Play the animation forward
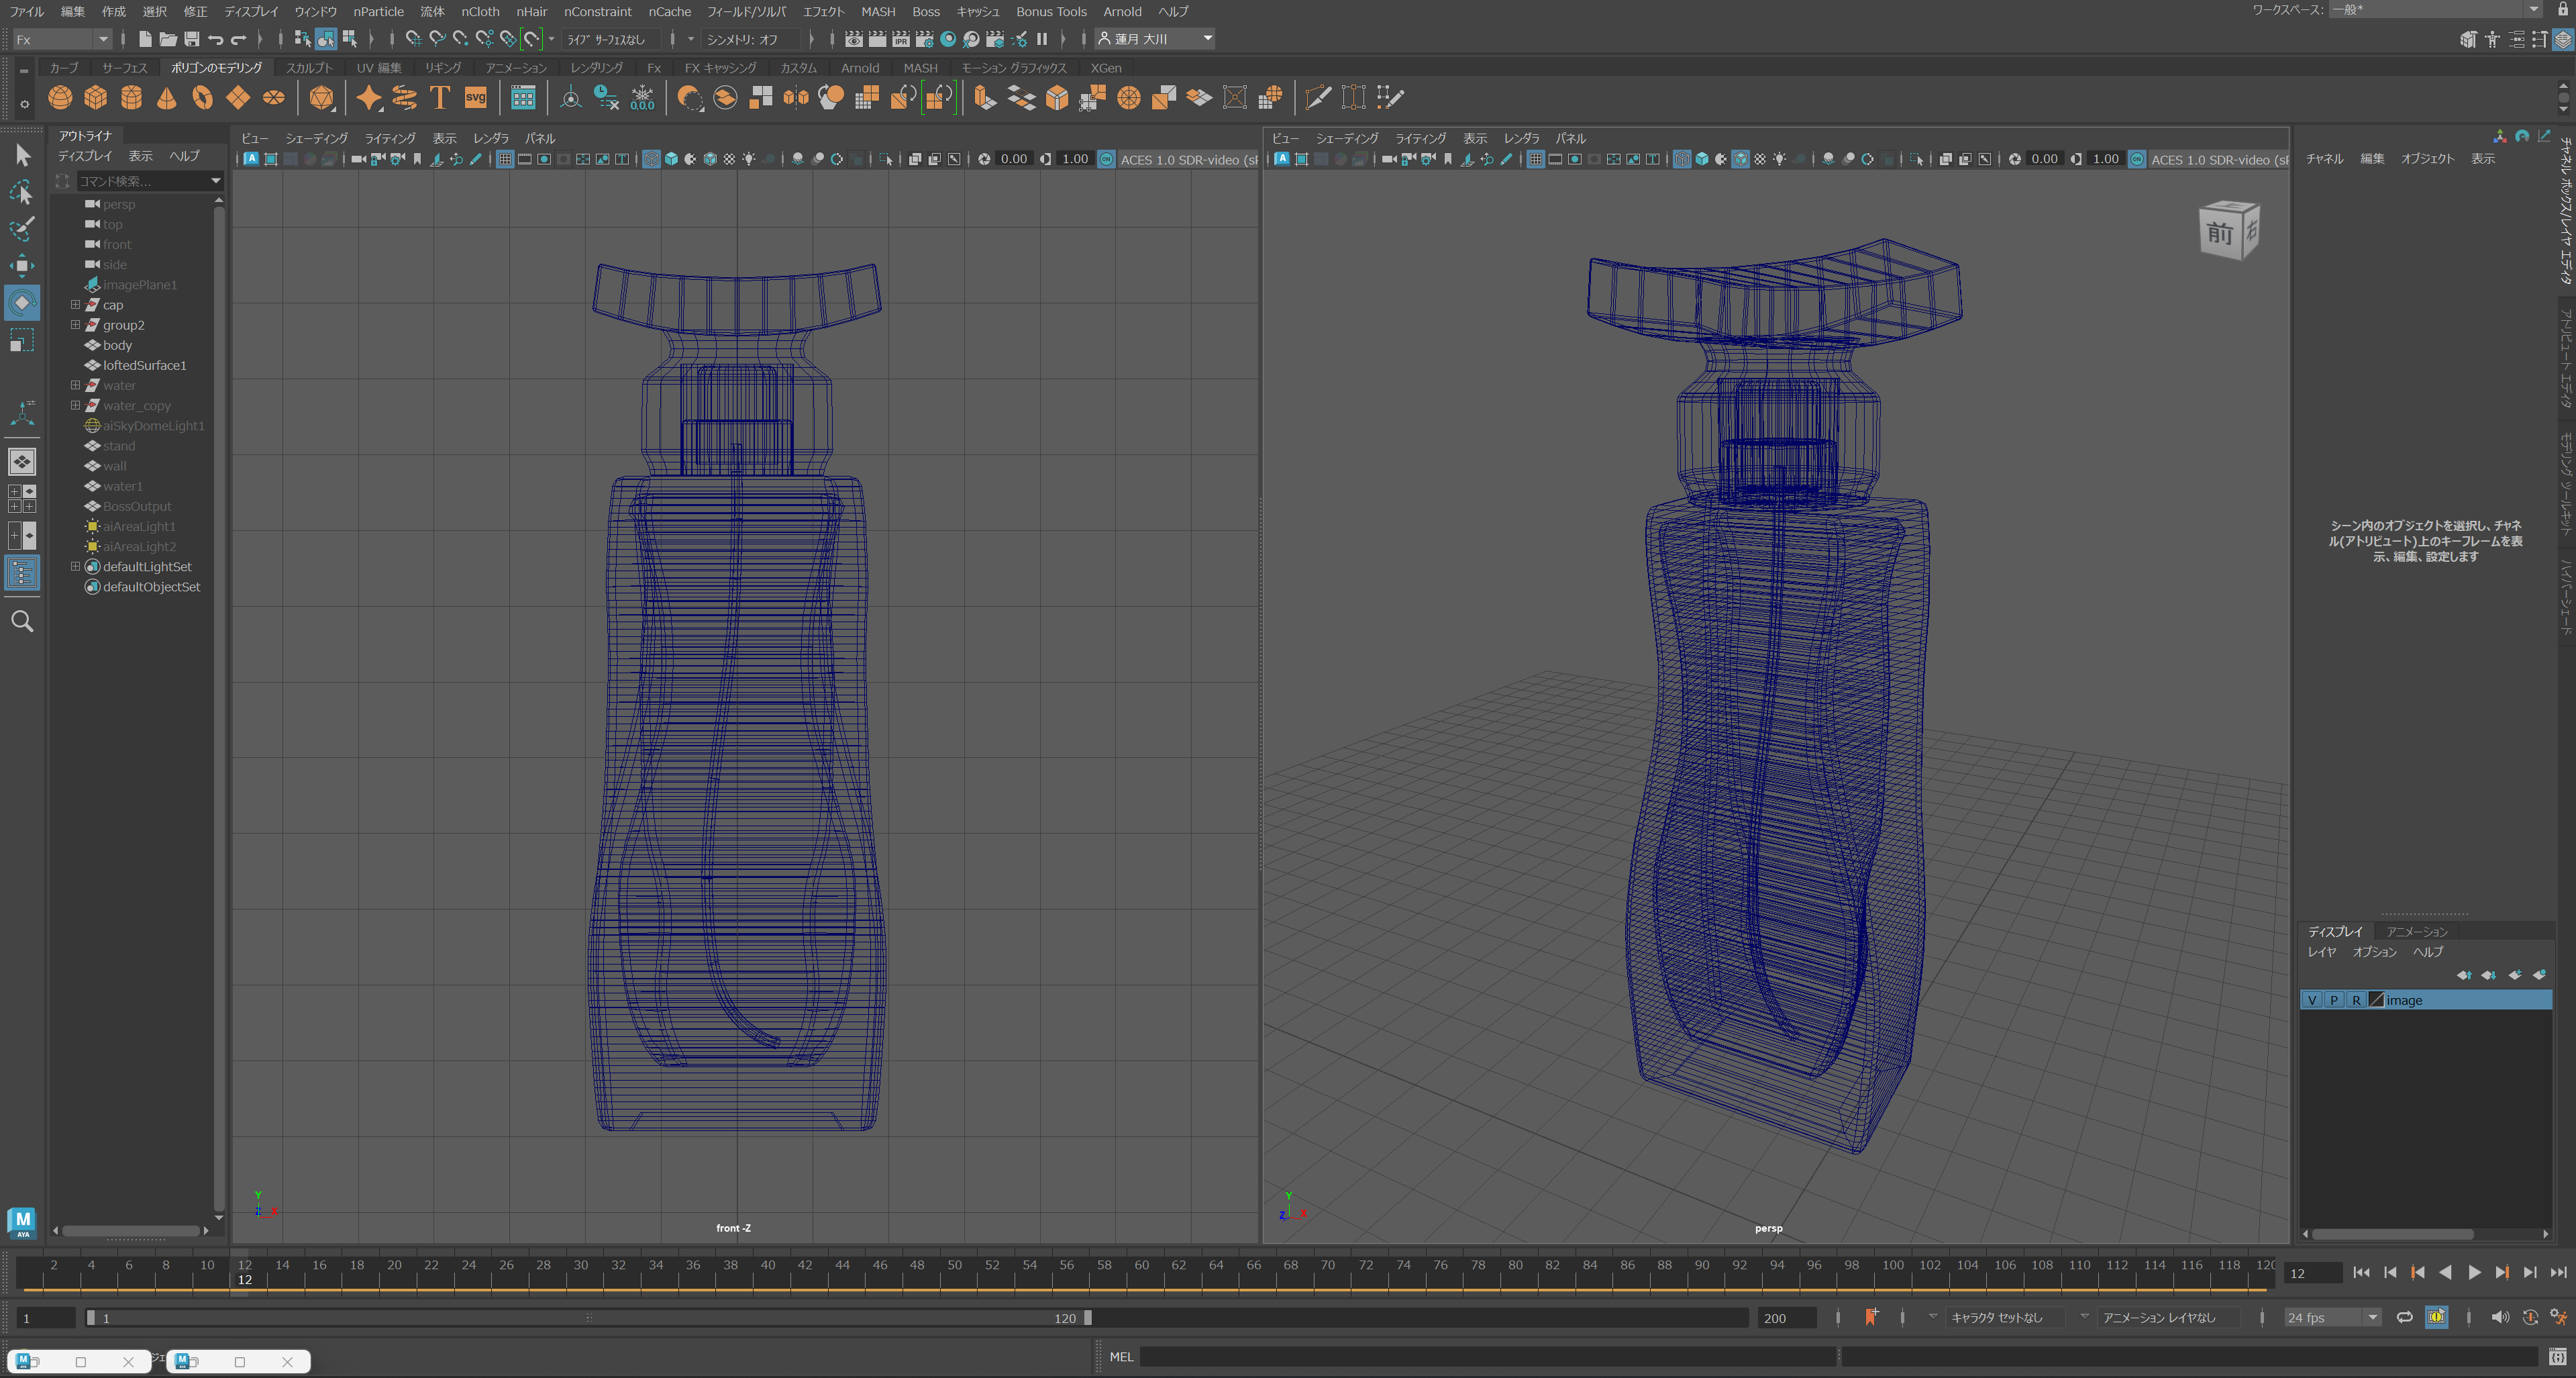2576x1378 pixels. click(2474, 1272)
